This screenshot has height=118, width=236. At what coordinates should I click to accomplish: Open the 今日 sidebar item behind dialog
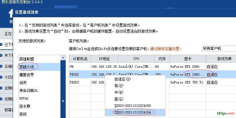[6, 77]
